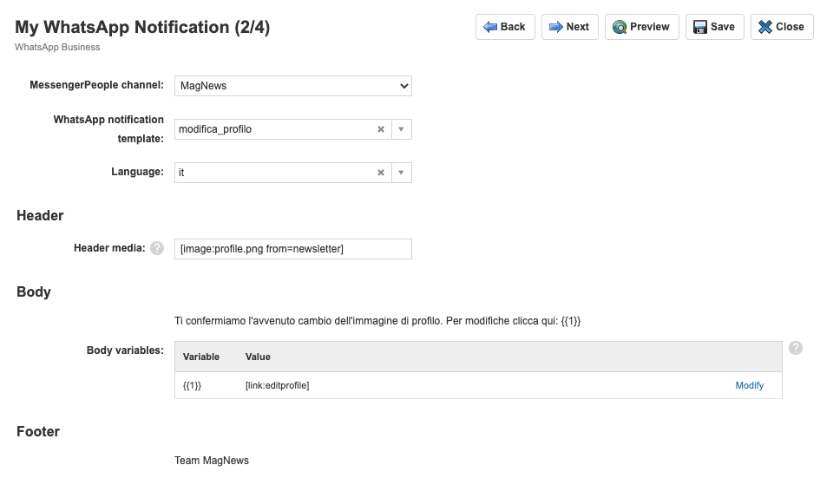The image size is (820, 491).
Task: Show help for Header media
Action: coord(157,248)
